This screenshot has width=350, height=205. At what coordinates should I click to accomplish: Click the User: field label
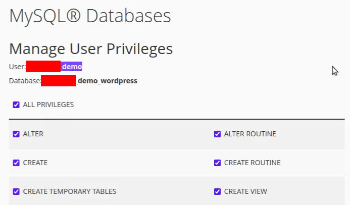17,67
